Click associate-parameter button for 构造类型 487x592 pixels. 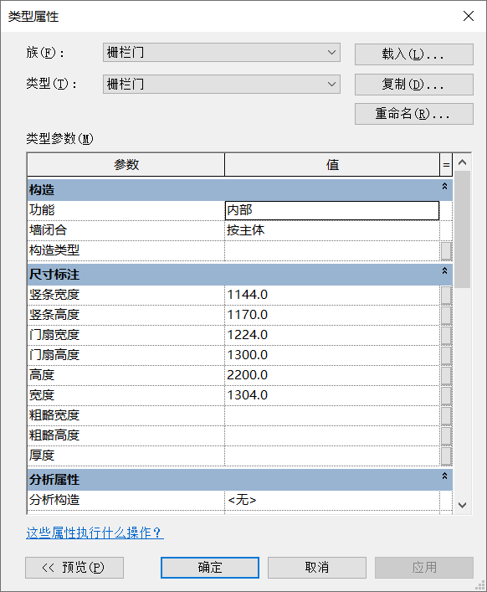click(x=446, y=250)
